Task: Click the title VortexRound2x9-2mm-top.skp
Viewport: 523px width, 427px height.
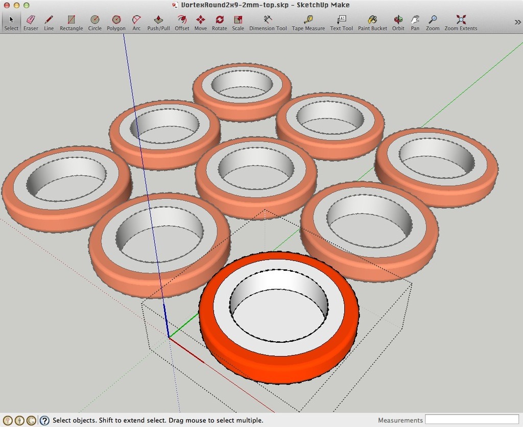Action: [235, 5]
